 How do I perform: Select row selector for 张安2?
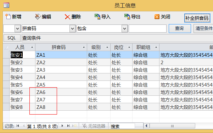tap(6, 62)
